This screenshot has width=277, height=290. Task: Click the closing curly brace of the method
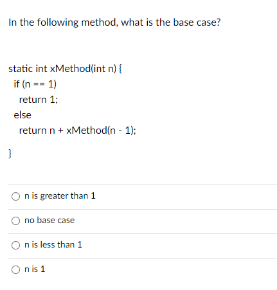(x=10, y=154)
